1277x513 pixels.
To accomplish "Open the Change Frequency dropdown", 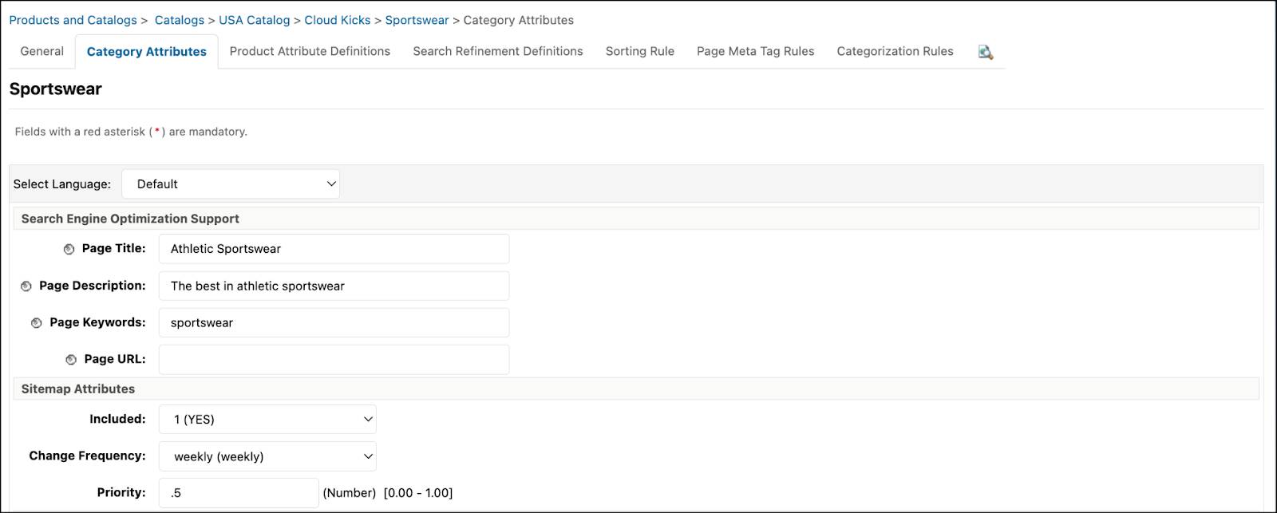I will 267,456.
